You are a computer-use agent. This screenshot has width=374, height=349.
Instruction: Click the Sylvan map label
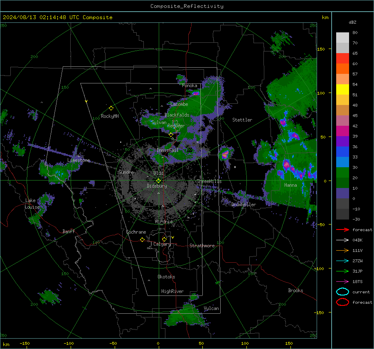pos(159,122)
